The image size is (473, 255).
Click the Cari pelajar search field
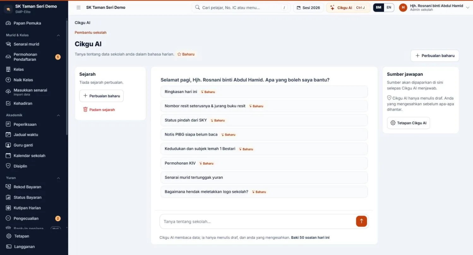(x=241, y=8)
